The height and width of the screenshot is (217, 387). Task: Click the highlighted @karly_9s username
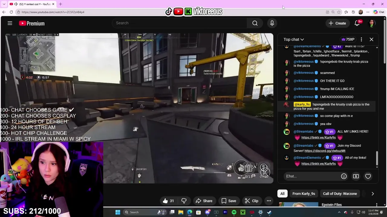click(x=302, y=104)
